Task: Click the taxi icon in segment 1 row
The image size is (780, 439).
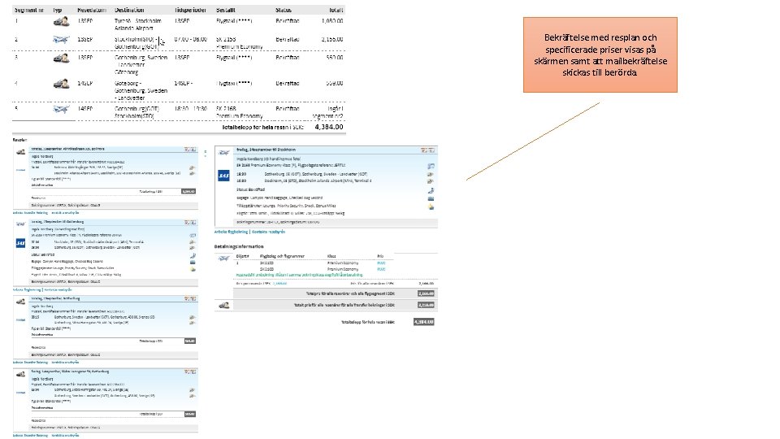Action: click(61, 21)
